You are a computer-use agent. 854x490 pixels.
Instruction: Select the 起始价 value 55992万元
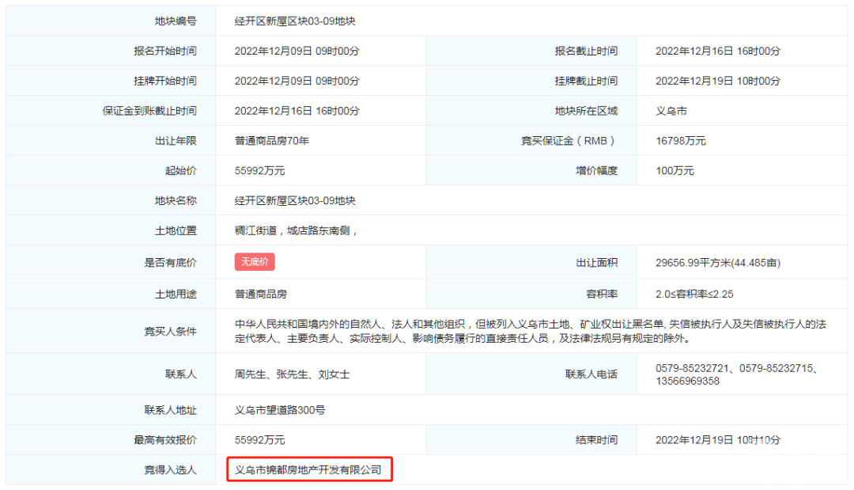pos(259,171)
